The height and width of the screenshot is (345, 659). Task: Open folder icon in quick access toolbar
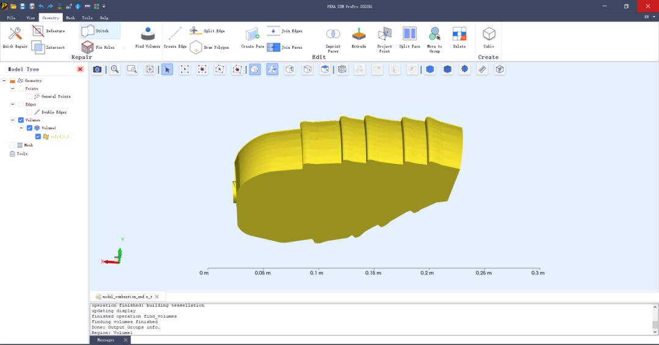click(x=13, y=6)
